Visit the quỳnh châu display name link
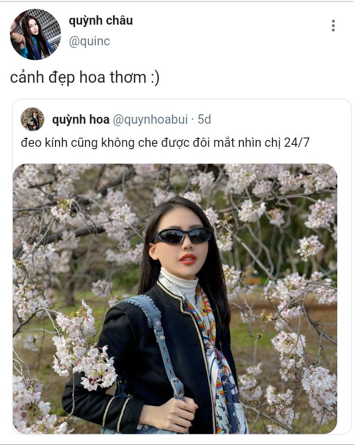354x445 pixels. (x=100, y=21)
